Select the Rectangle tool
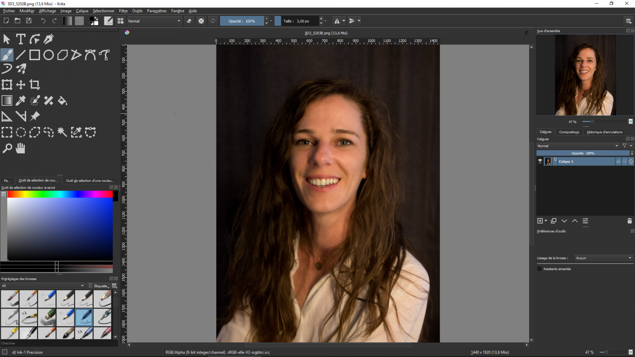Viewport: 635px width, 357px height. [35, 55]
